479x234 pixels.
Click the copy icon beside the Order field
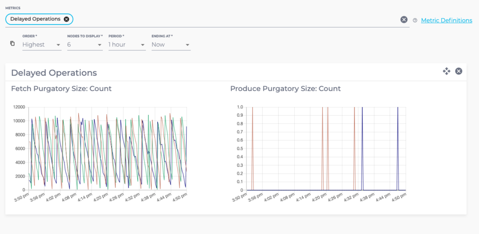pos(13,43)
